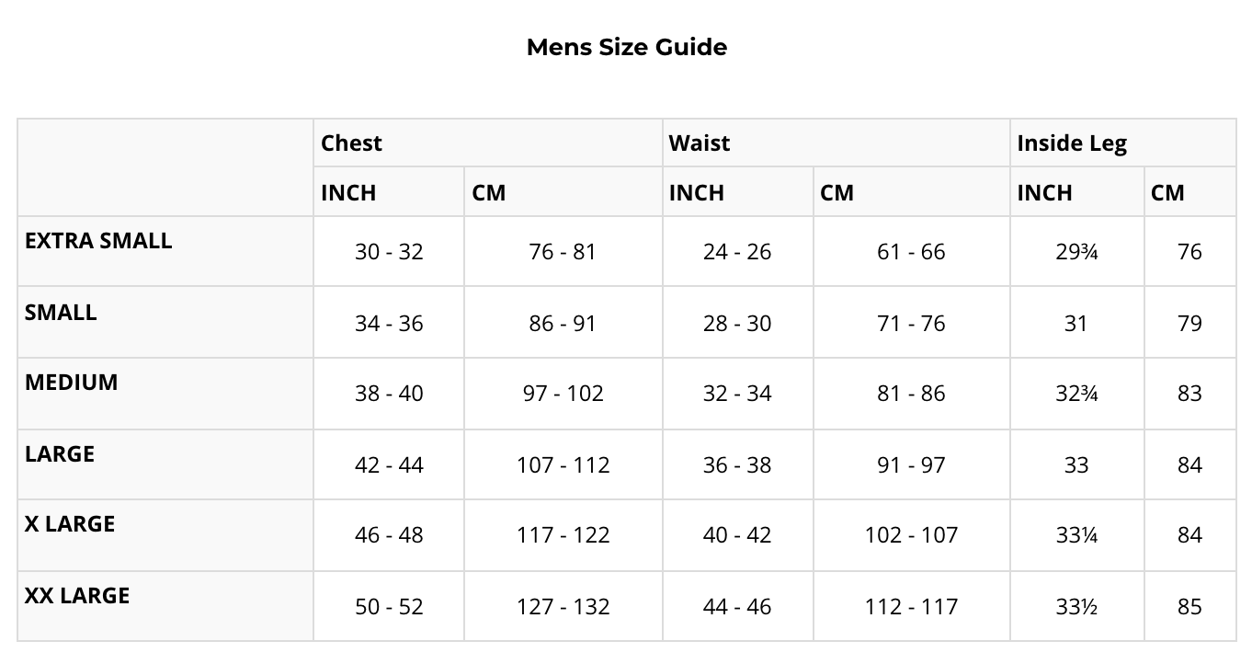
Task: Select the 24 - 26 waist inch cell
Action: (x=737, y=252)
